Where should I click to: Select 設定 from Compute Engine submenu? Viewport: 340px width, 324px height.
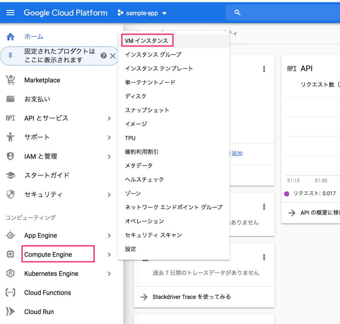[173, 249]
